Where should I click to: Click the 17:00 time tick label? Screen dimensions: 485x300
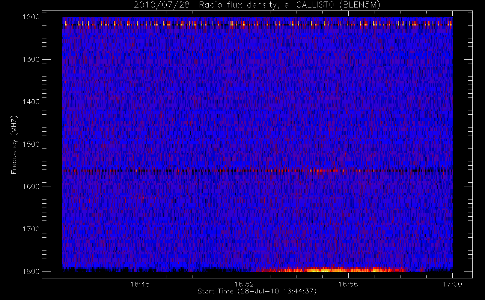coord(452,284)
